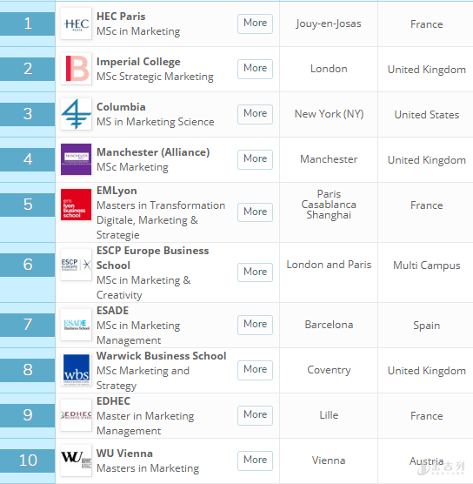Open the blue wbs Warwick logo
Screen dimensions: 473x484
click(x=77, y=370)
